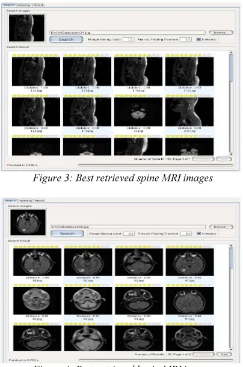Click the file path field in brain MRI window
The width and height of the screenshot is (243, 367).
[x=128, y=227]
